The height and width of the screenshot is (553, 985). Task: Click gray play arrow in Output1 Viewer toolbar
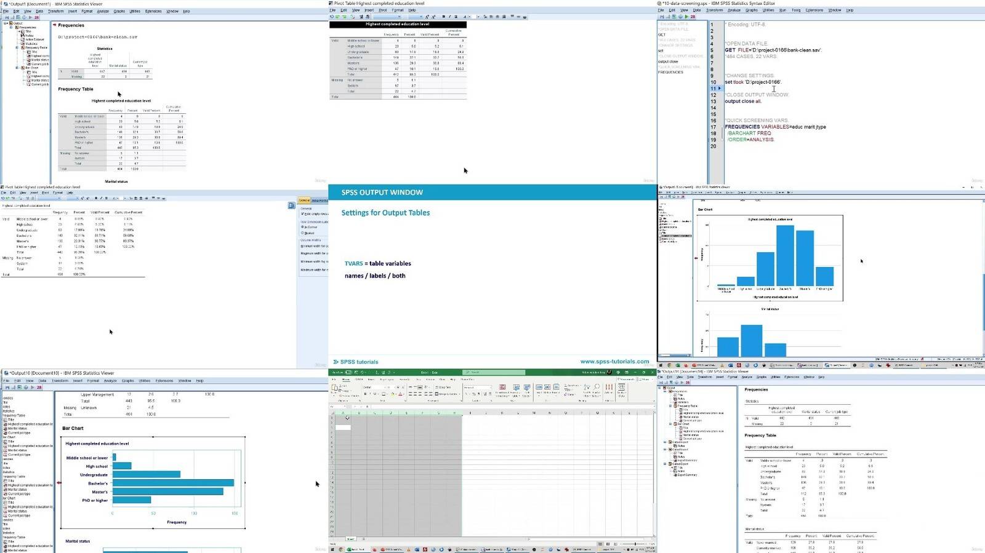coord(30,17)
